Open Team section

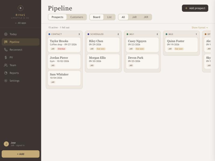click(21, 65)
